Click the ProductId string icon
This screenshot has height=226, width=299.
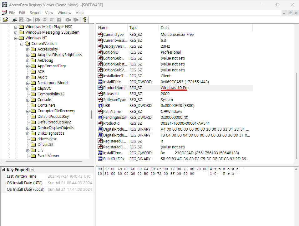(x=100, y=123)
